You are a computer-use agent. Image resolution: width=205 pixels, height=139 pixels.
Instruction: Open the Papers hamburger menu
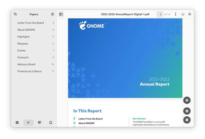53,14
